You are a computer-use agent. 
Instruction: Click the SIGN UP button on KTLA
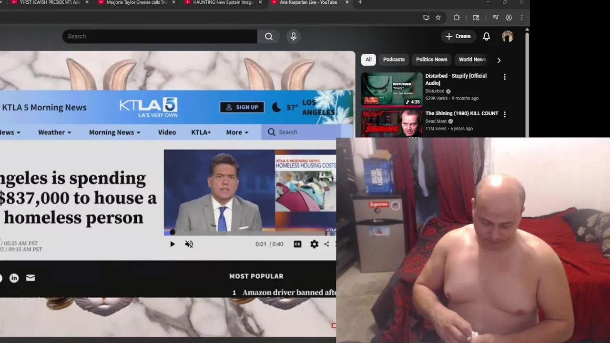point(242,107)
